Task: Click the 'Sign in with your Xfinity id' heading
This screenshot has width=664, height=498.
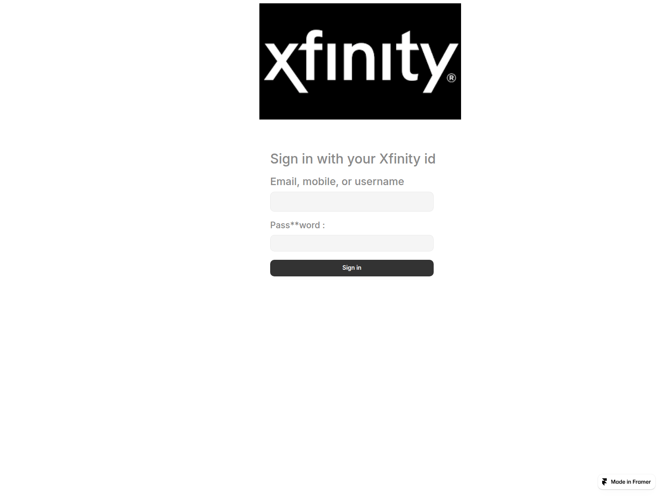Action: pos(353,159)
